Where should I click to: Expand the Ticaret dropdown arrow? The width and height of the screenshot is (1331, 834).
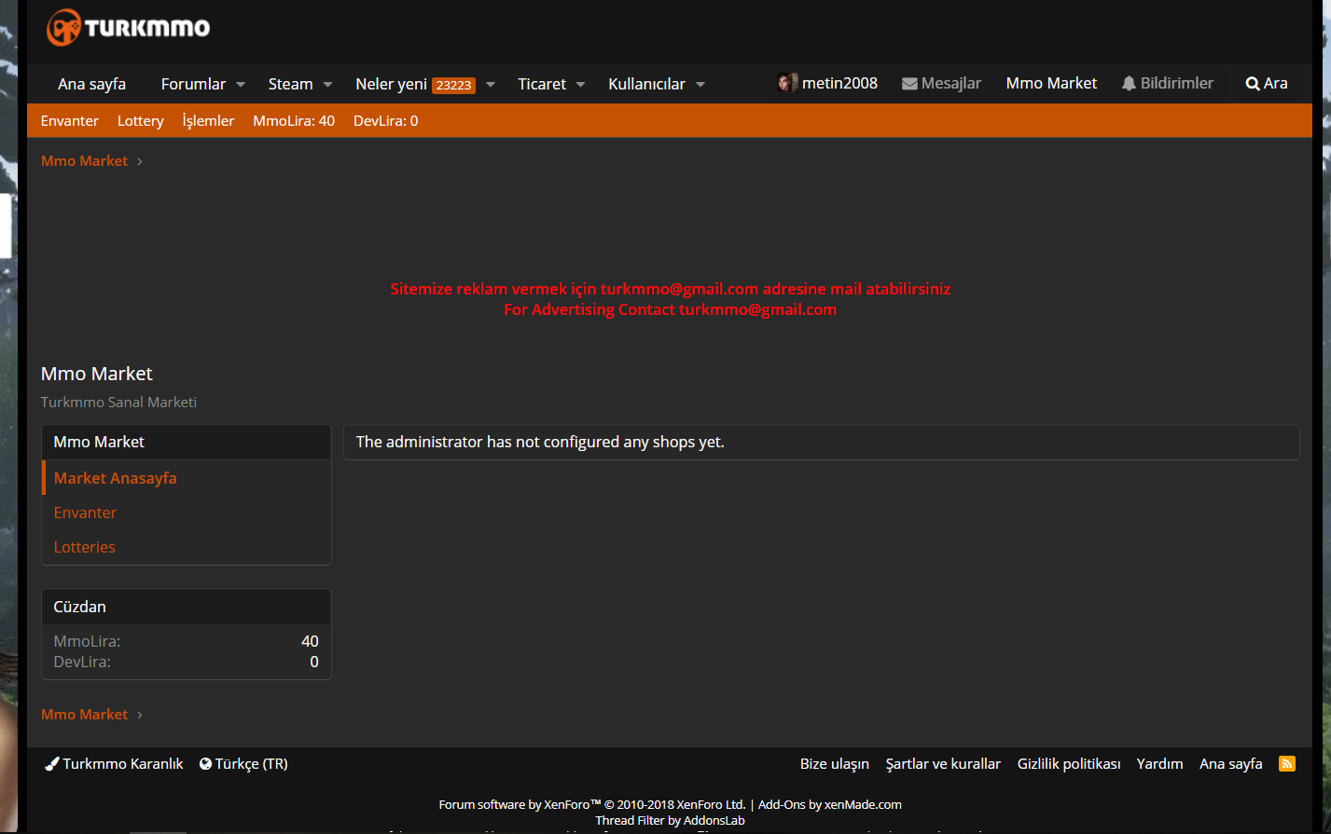pyautogui.click(x=580, y=84)
